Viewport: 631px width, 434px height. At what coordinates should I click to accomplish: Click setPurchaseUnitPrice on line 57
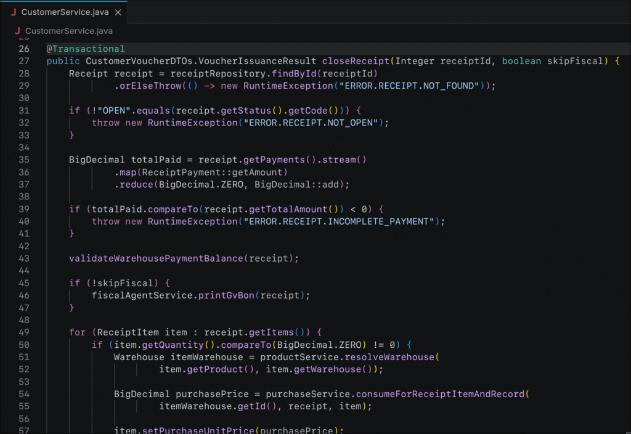coord(198,430)
